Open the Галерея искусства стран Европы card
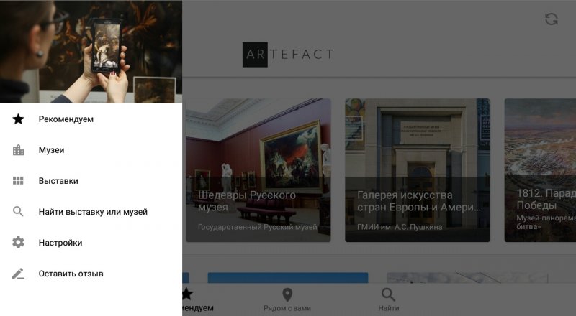The height and width of the screenshot is (316, 576). 418,170
